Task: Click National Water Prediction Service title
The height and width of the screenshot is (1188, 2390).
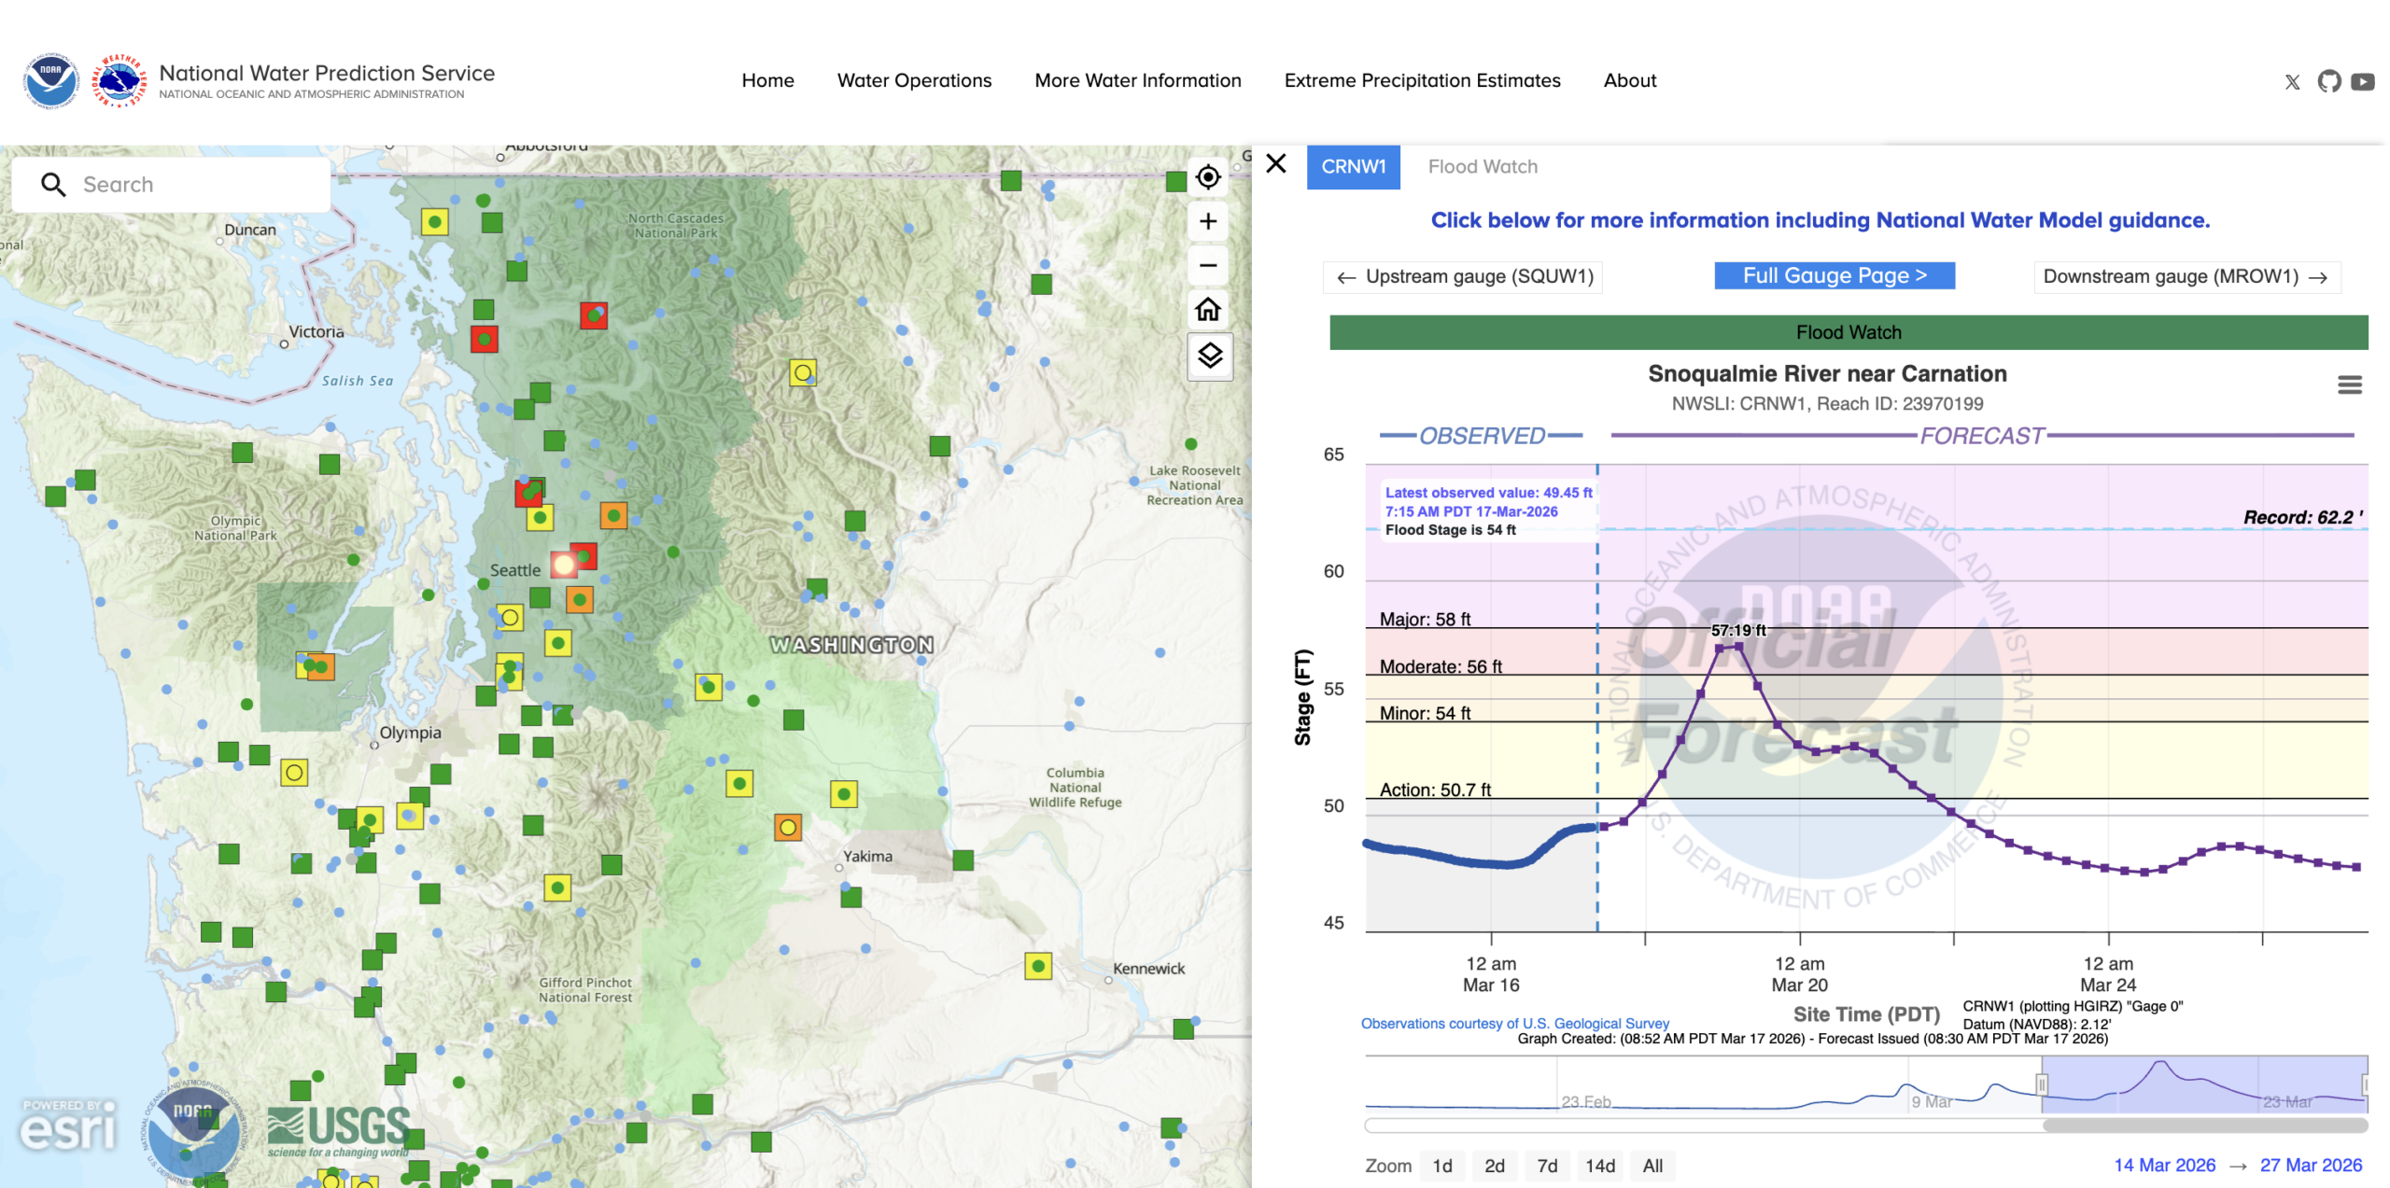Action: [x=327, y=73]
